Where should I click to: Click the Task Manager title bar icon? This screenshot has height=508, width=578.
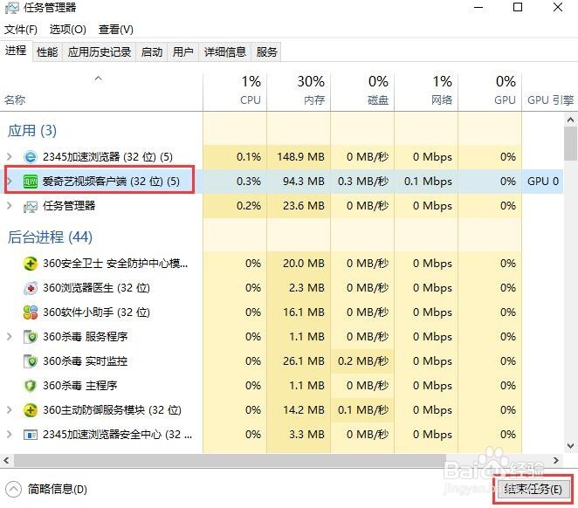11,8
